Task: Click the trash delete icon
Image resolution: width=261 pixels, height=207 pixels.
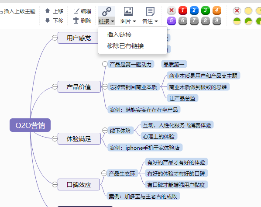Action: point(76,21)
